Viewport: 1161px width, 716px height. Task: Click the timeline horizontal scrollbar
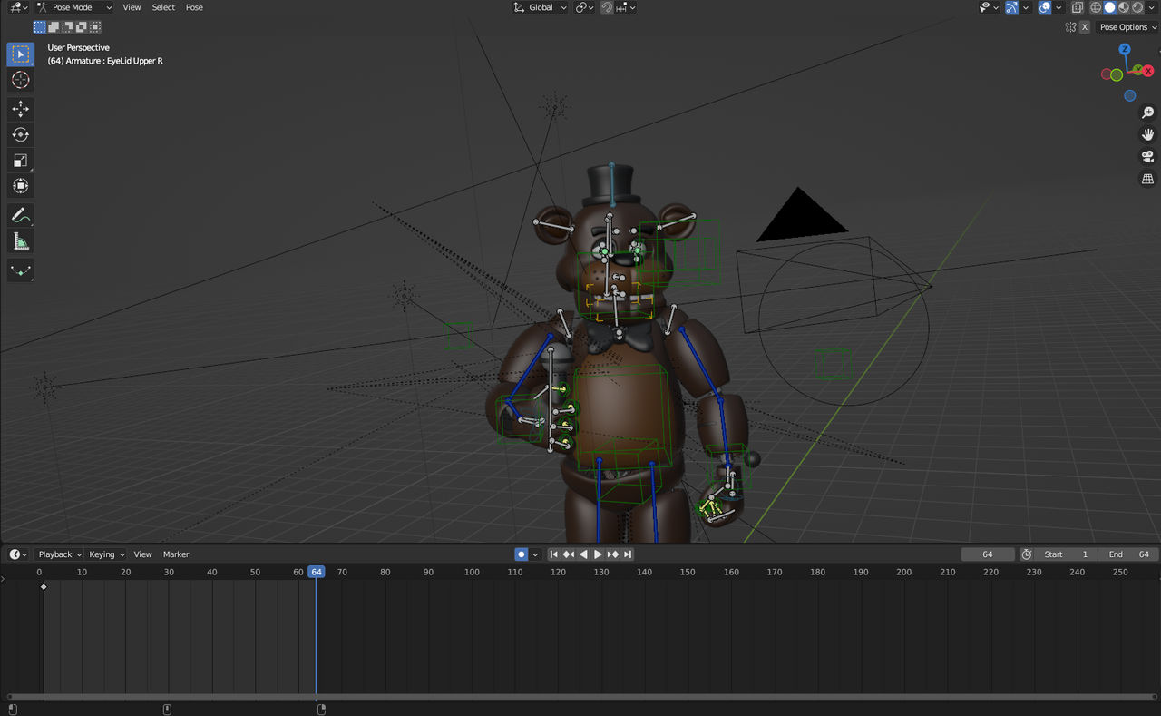pos(580,697)
